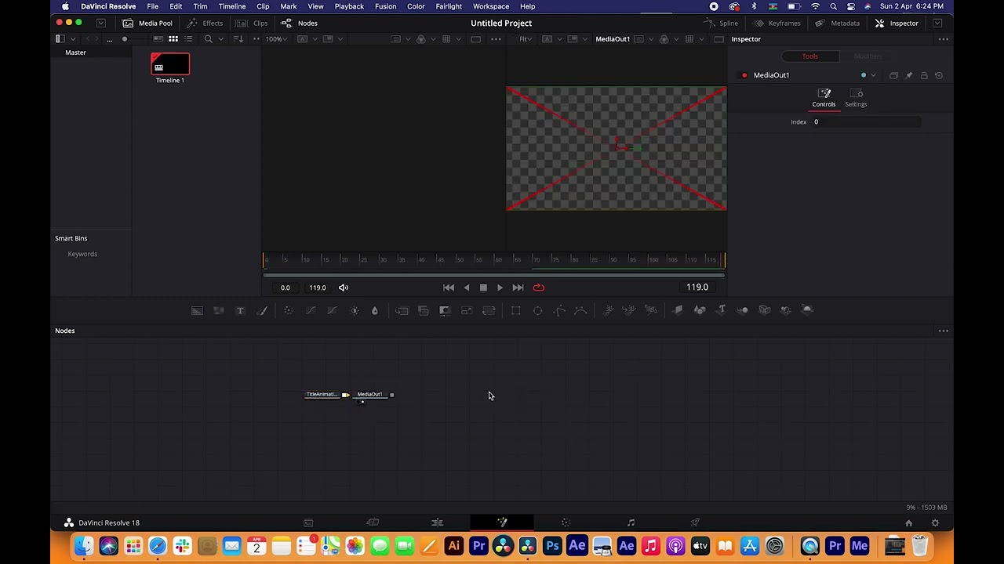Lock the MediaOut1 tool in the Inspector
This screenshot has height=564, width=1004.
pos(924,75)
